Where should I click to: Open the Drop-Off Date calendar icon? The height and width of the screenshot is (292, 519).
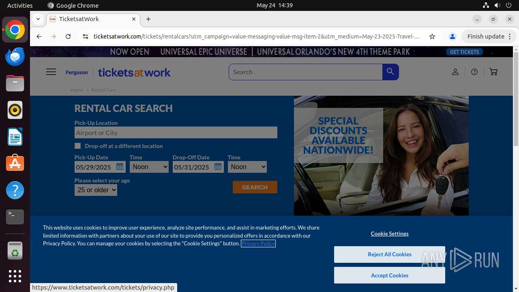[218, 167]
